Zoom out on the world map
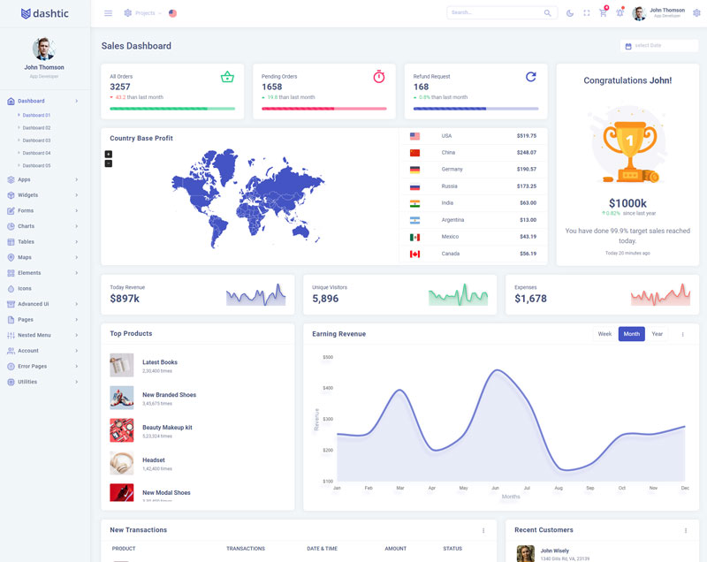The height and width of the screenshot is (562, 707). click(x=109, y=163)
